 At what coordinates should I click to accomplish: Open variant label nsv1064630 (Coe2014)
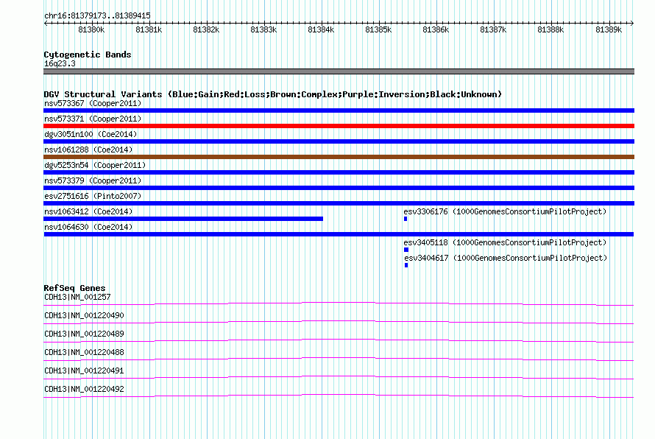click(x=88, y=227)
